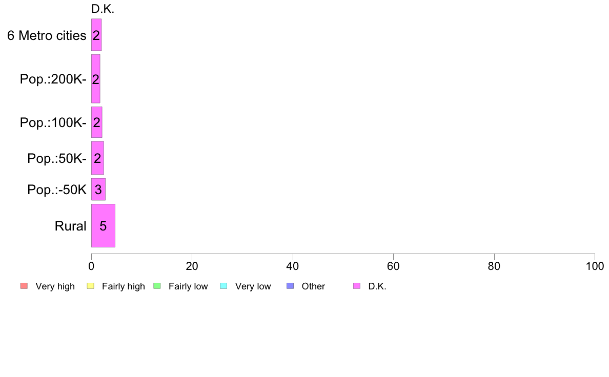609x377 pixels.
Task: Click the axis tick label 100
Action: 595,266
